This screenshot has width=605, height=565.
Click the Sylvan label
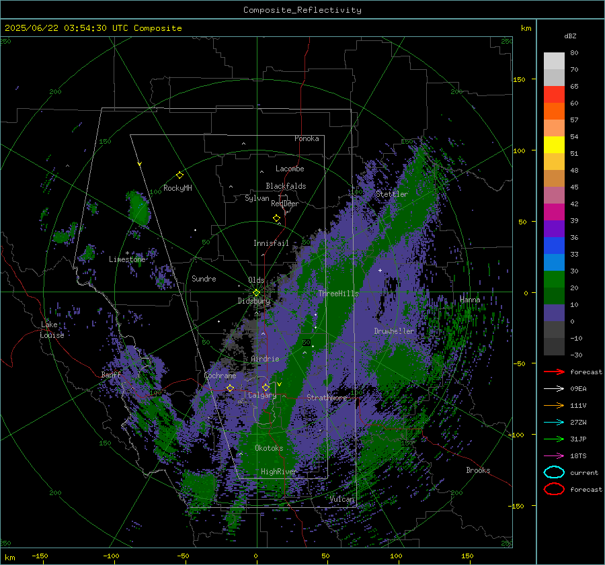pyautogui.click(x=257, y=198)
